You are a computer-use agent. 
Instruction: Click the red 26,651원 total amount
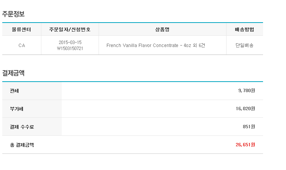[245, 145]
